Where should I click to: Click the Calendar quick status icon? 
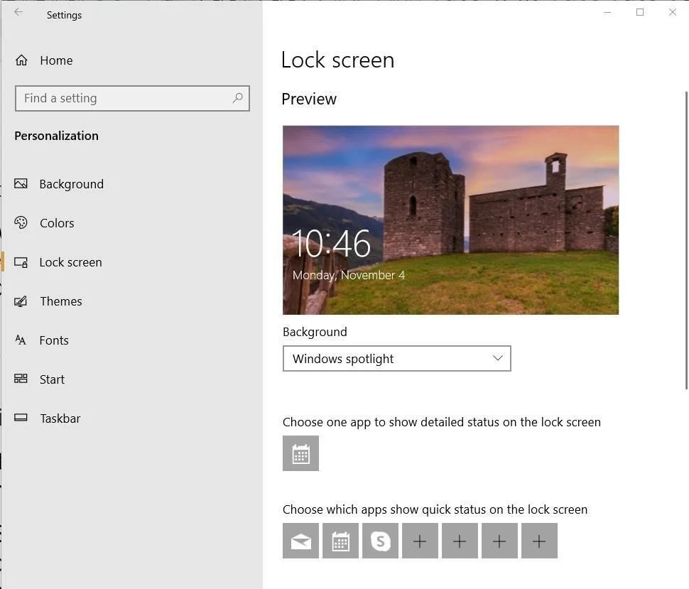(x=340, y=541)
